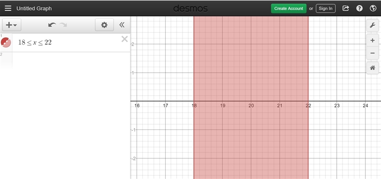The image size is (381, 179).
Task: Open the graph settings wrench
Action: pos(372,25)
